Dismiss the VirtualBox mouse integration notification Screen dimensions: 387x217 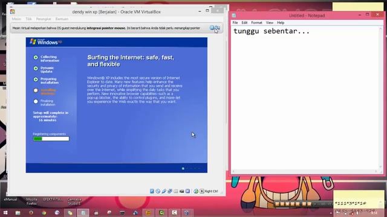pyautogui.click(x=212, y=28)
